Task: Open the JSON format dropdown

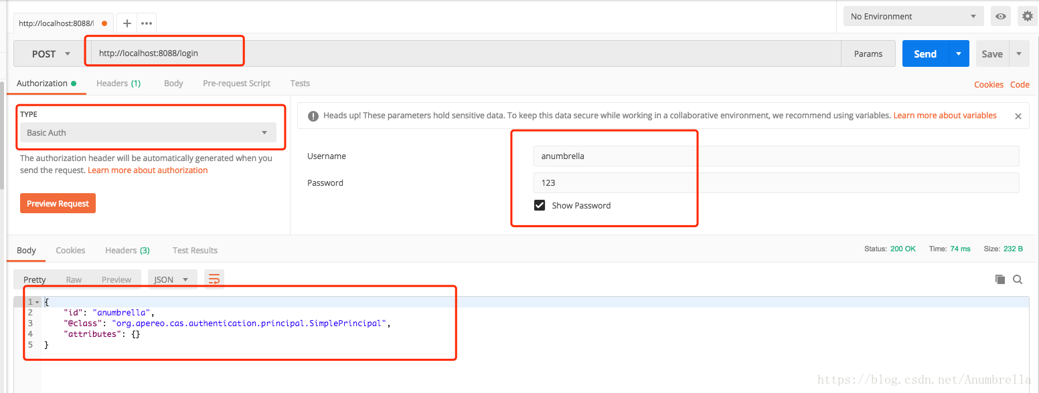Action: 173,279
